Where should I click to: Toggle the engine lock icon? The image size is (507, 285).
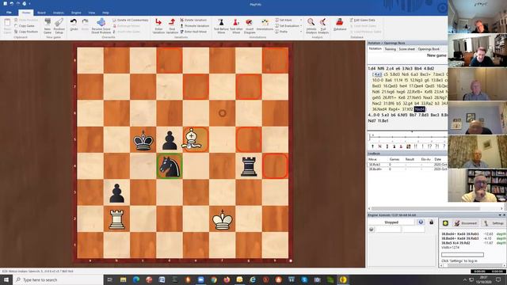[x=431, y=222]
